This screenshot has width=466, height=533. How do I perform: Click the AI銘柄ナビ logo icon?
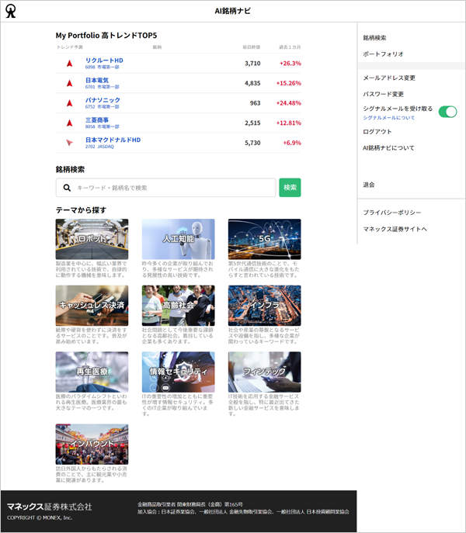11,11
